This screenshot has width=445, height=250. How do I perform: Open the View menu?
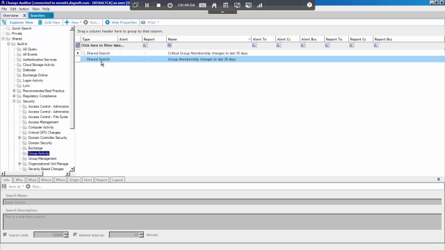(35, 9)
